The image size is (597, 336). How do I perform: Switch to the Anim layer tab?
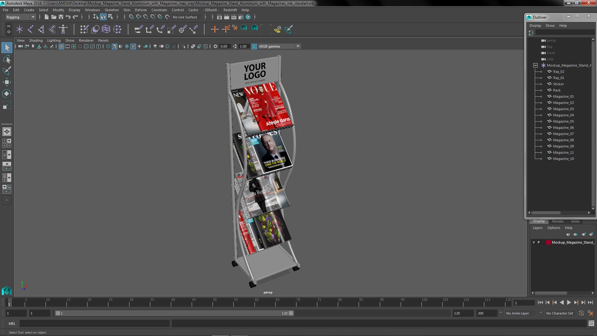click(575, 221)
